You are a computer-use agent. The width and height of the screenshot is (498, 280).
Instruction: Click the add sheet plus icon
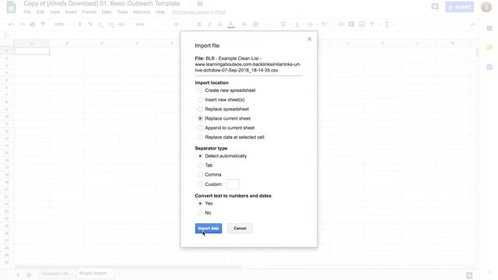point(18,275)
